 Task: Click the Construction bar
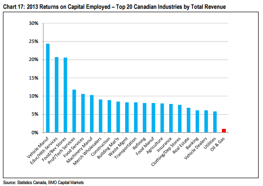point(110,116)
